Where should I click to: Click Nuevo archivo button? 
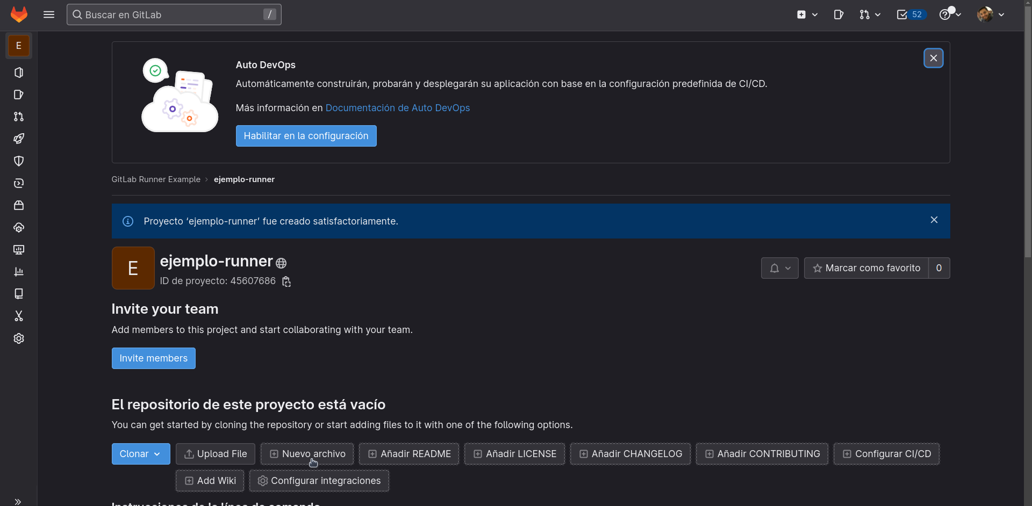coord(307,454)
